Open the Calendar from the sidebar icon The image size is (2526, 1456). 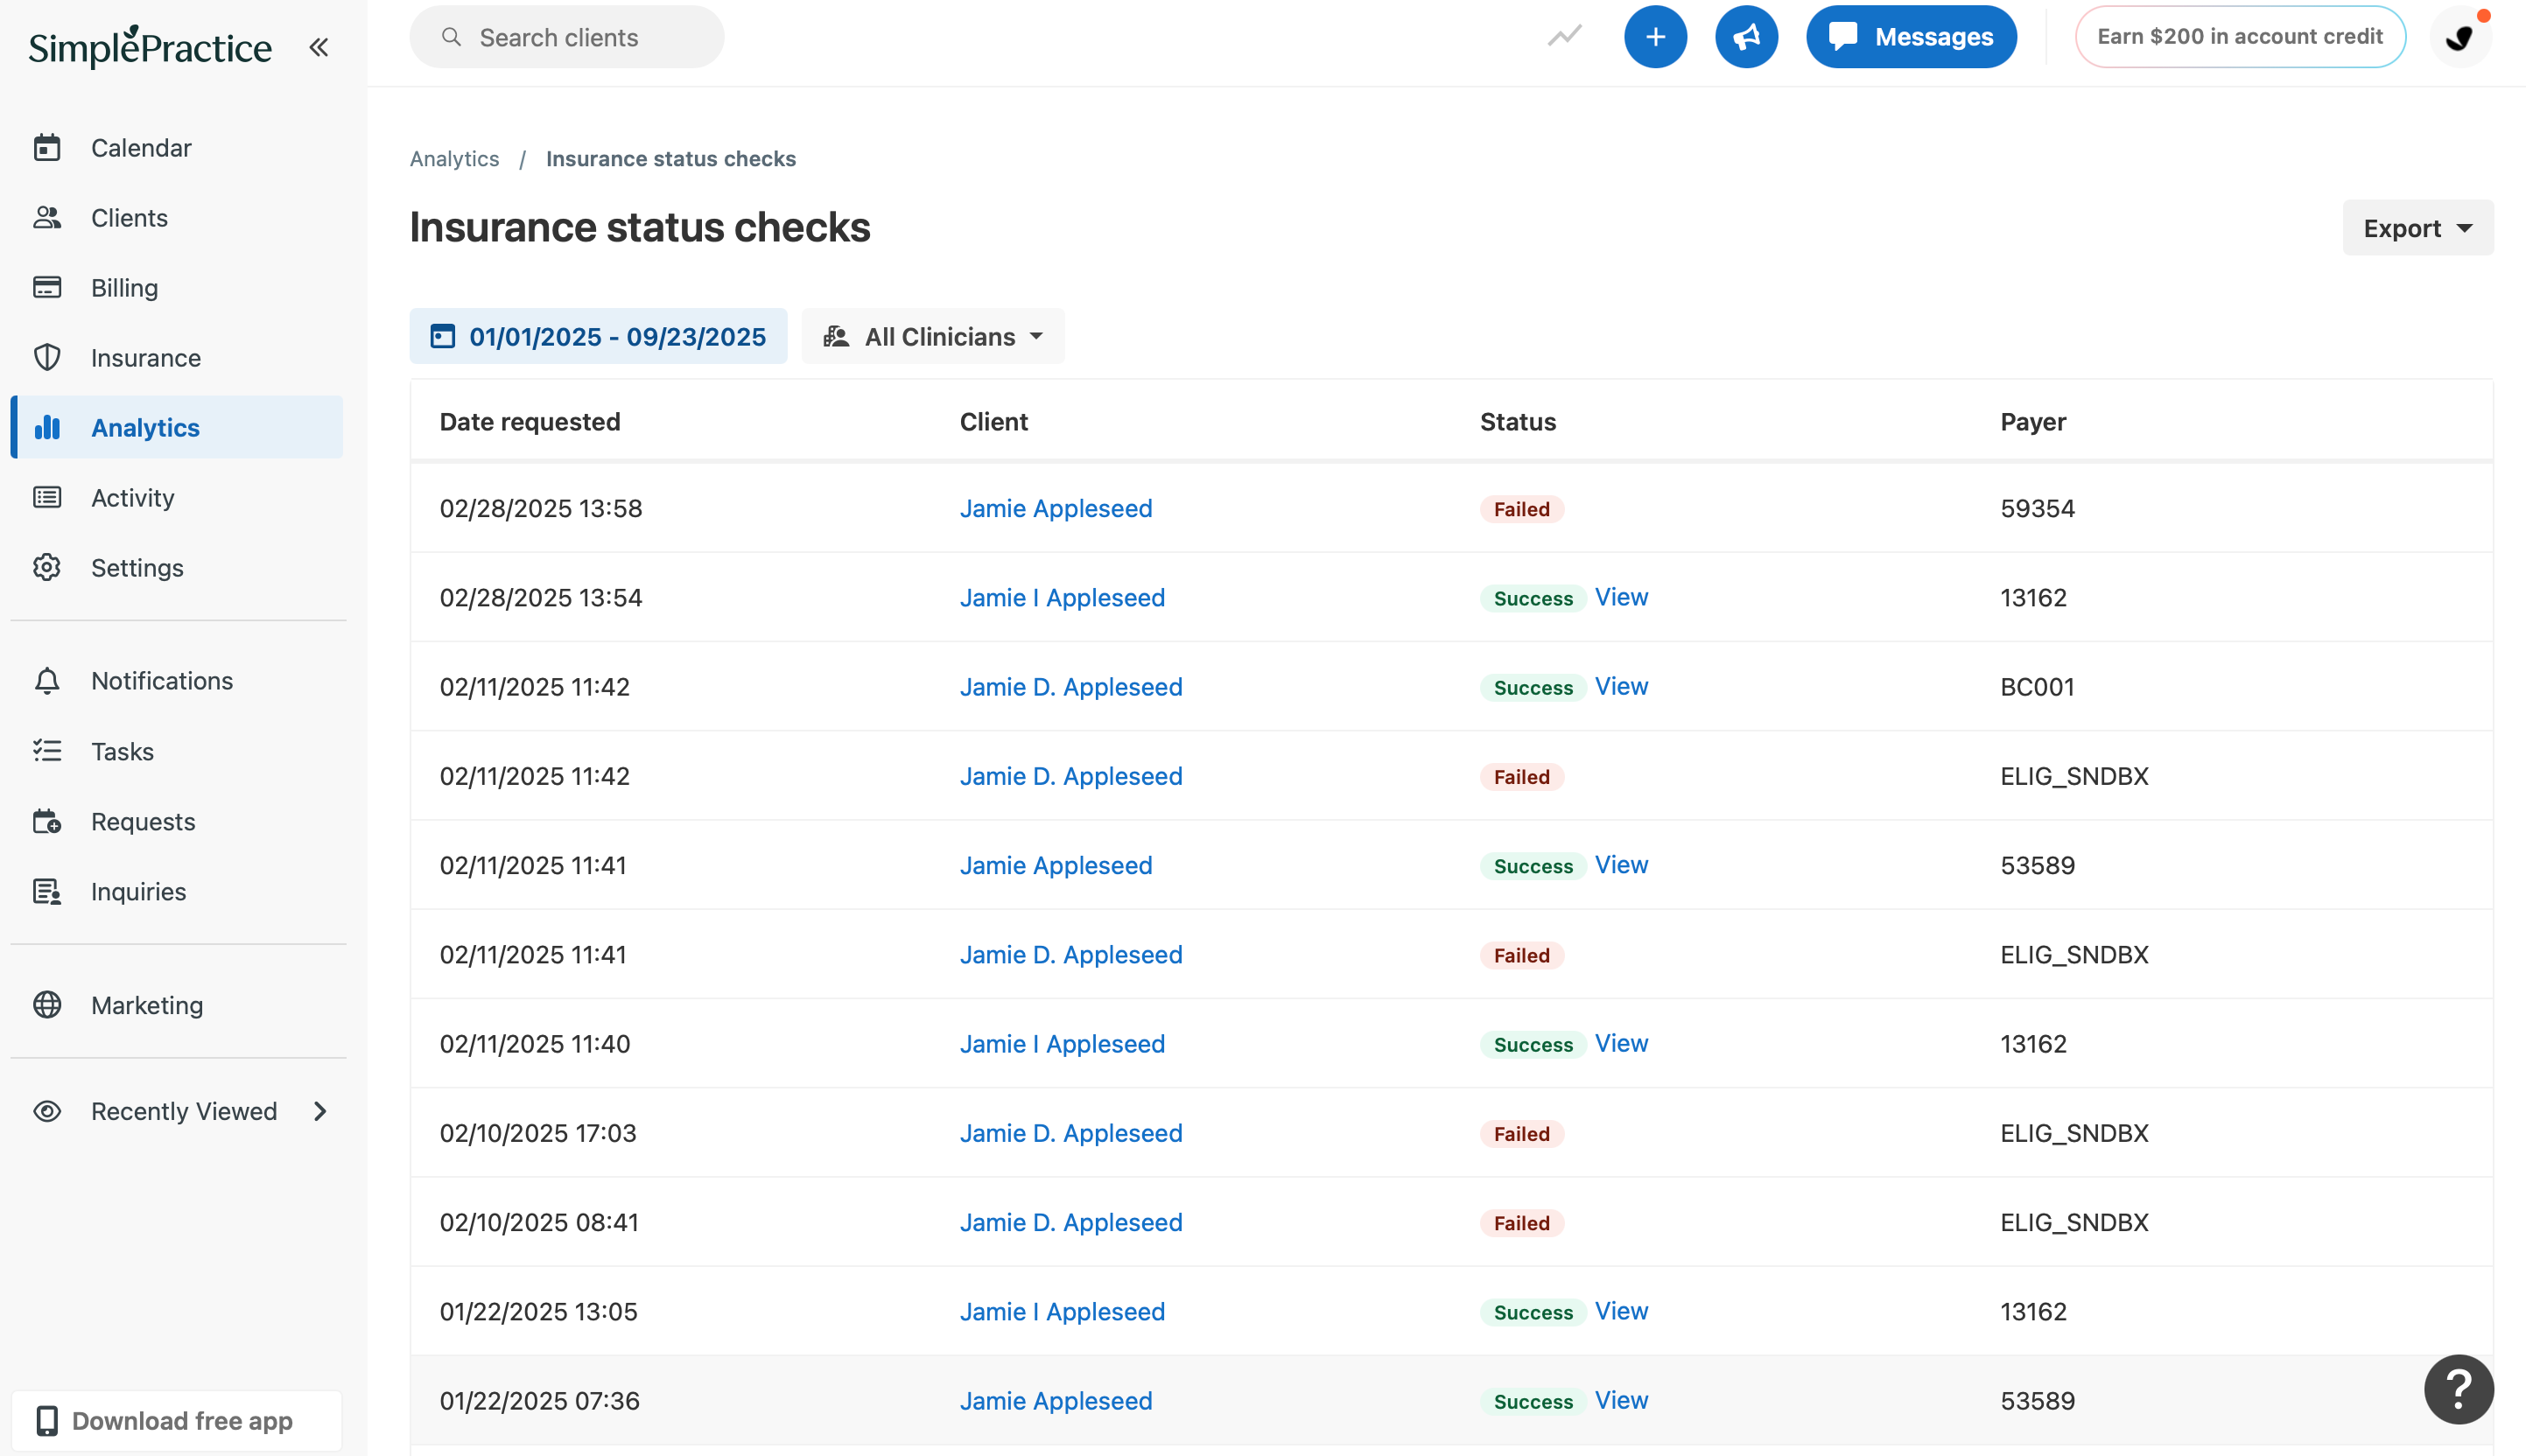pyautogui.click(x=48, y=147)
